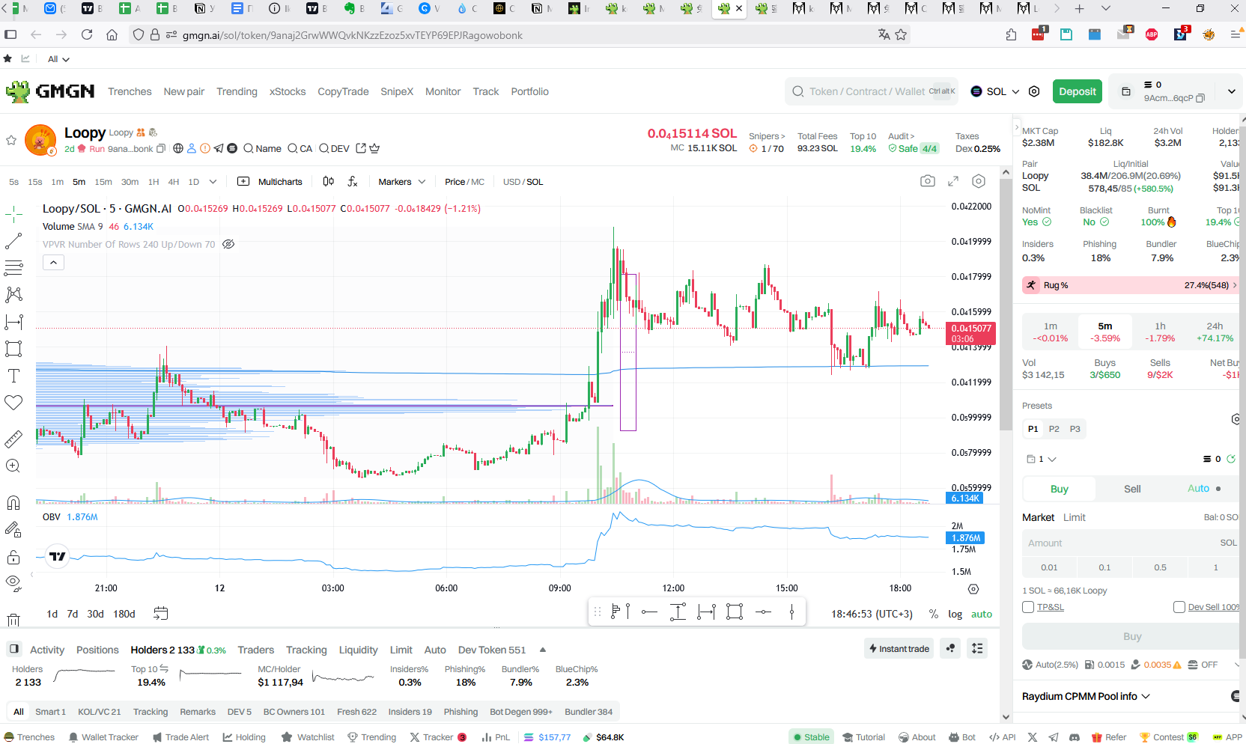1246x744 pixels.
Task: Open the token Telegram link icon
Action: pyautogui.click(x=219, y=148)
